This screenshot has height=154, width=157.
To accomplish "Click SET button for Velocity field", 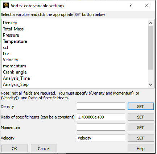I will tap(141, 138).
